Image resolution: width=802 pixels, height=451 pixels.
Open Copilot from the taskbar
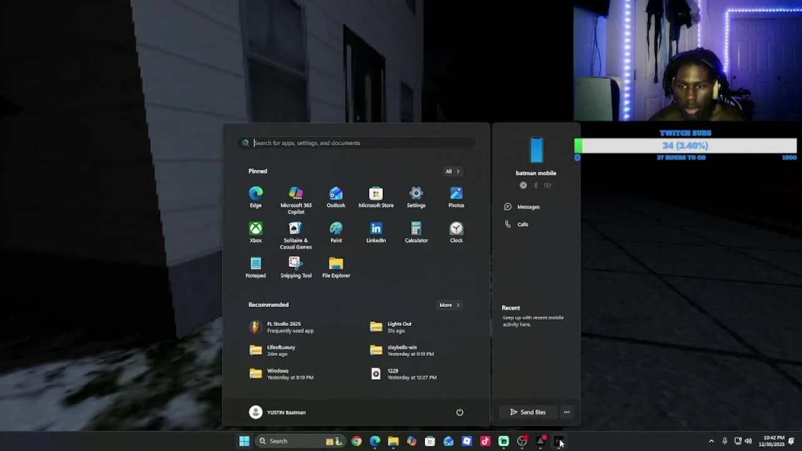point(412,441)
